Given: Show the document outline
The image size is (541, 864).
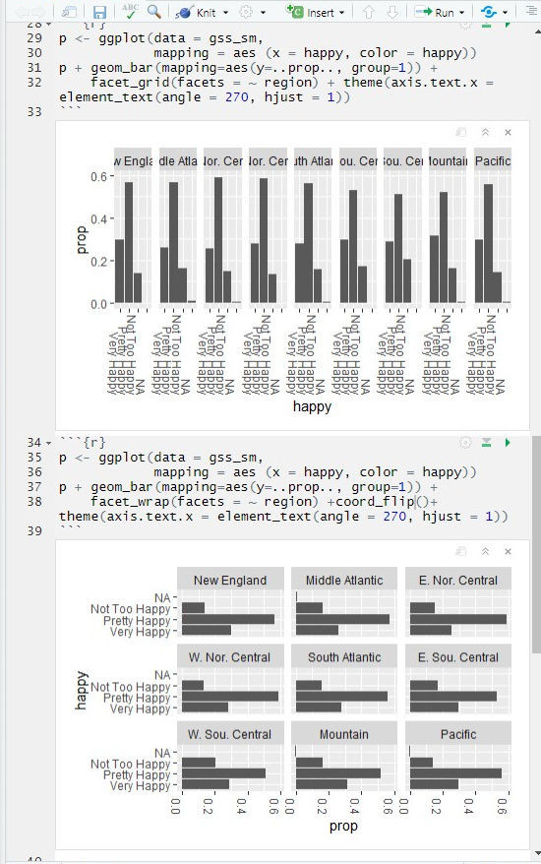Looking at the screenshot, I should [530, 11].
